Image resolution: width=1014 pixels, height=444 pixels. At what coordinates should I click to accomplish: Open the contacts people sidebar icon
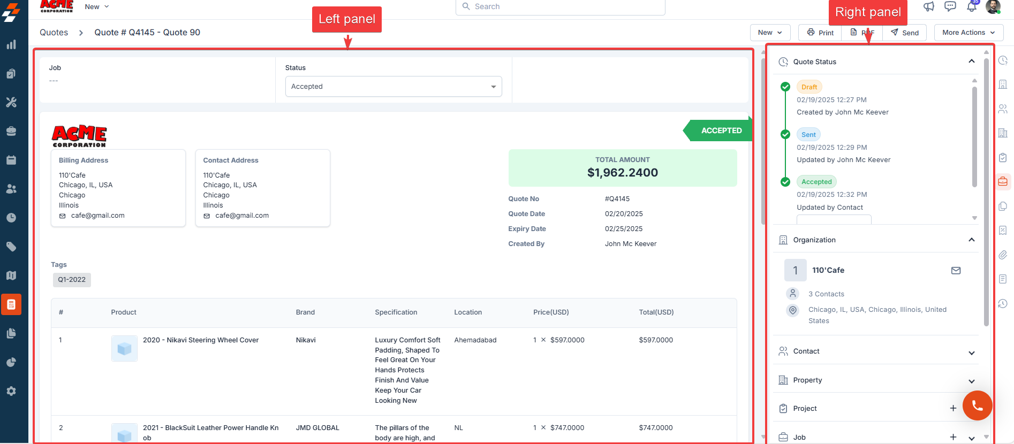point(11,189)
